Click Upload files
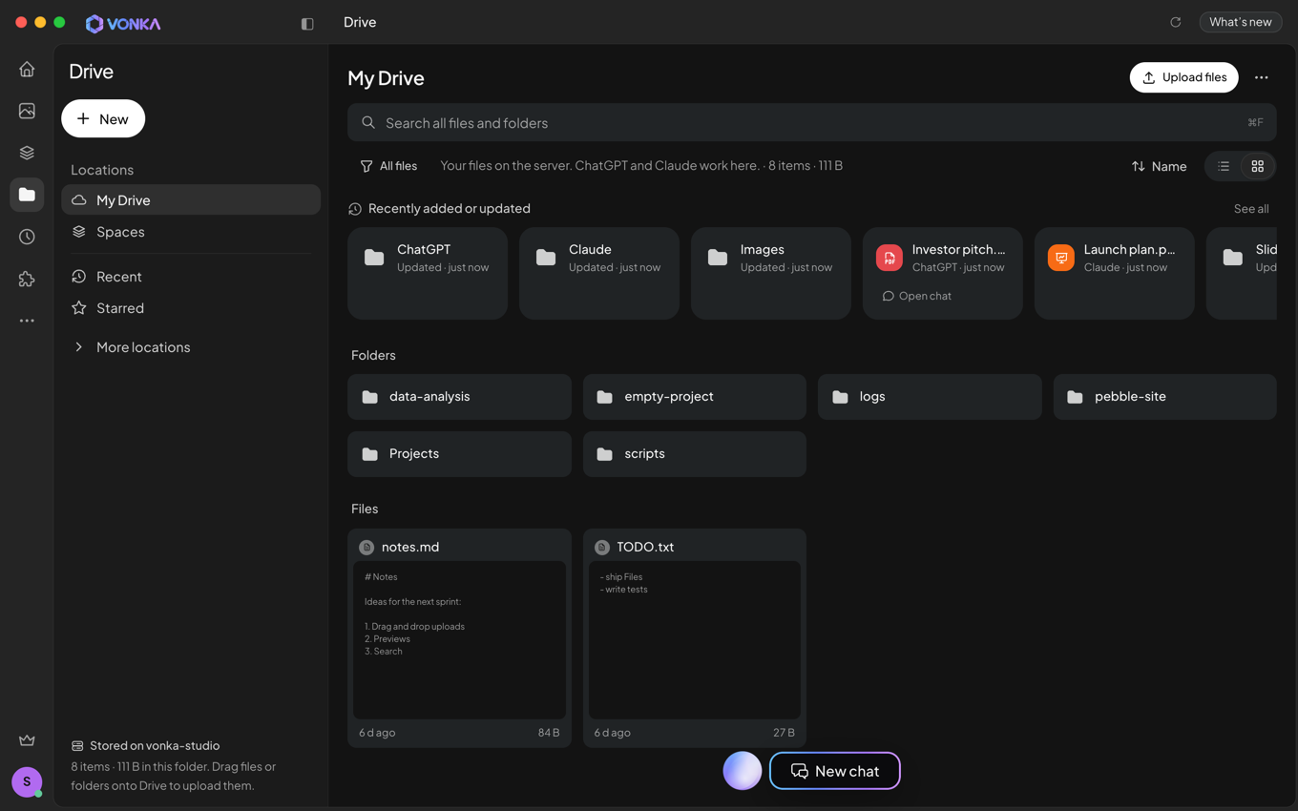 coord(1184,77)
